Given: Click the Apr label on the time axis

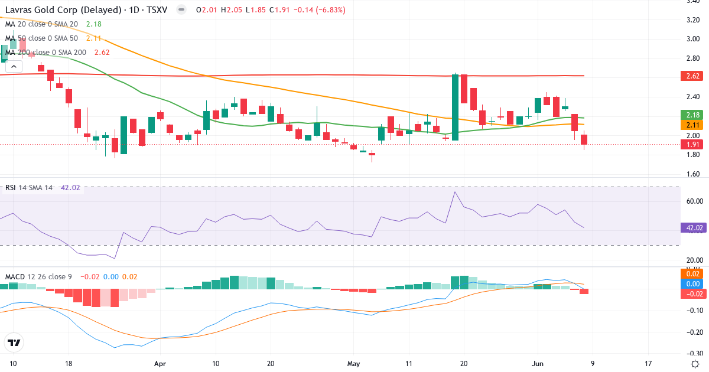Looking at the screenshot, I should [x=161, y=363].
